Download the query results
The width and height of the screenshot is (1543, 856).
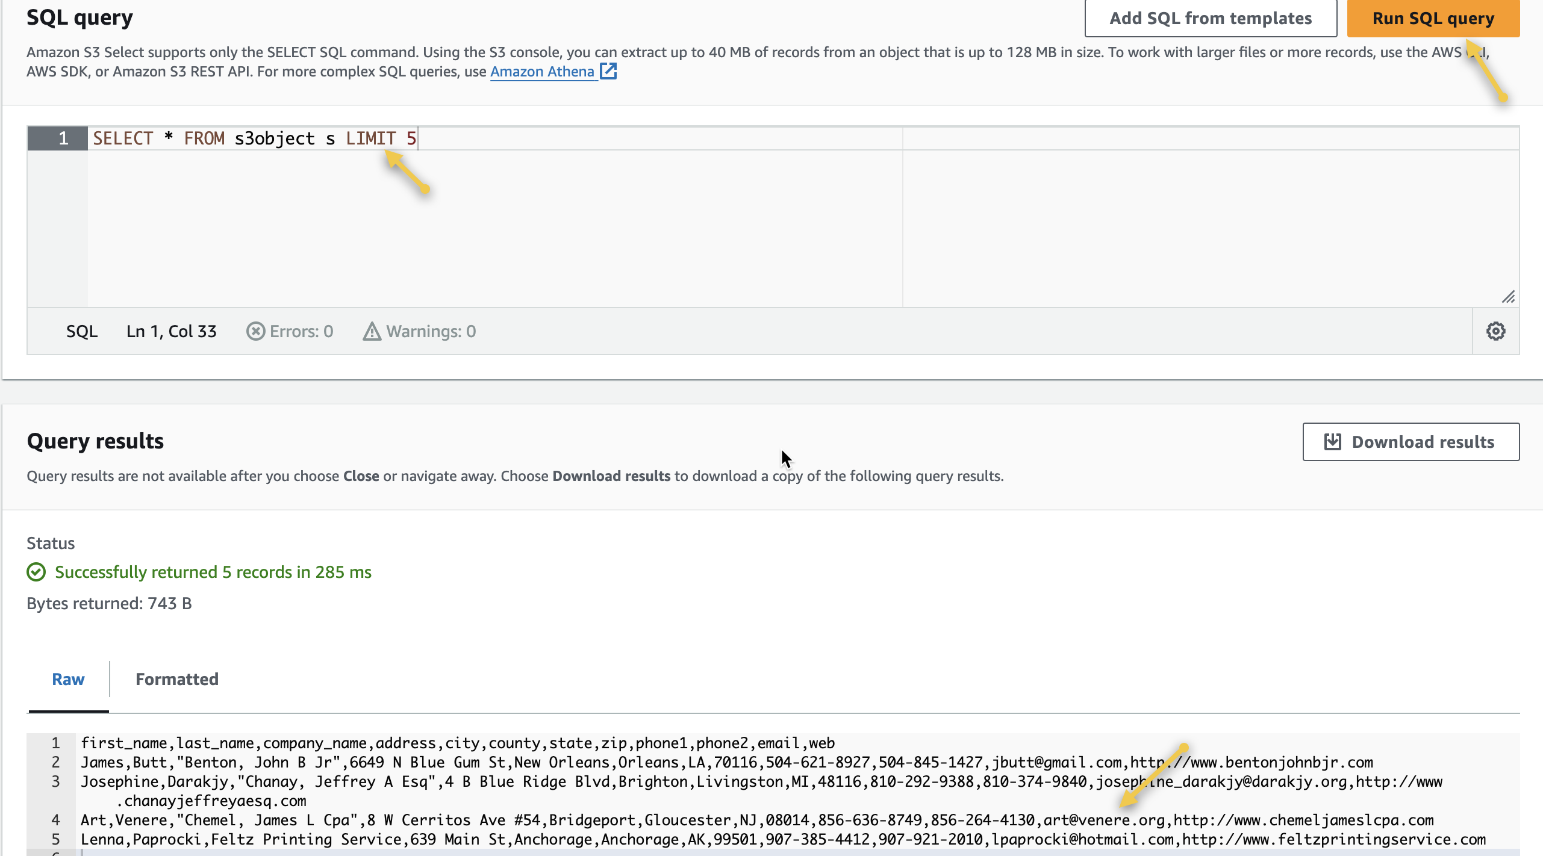pos(1411,442)
